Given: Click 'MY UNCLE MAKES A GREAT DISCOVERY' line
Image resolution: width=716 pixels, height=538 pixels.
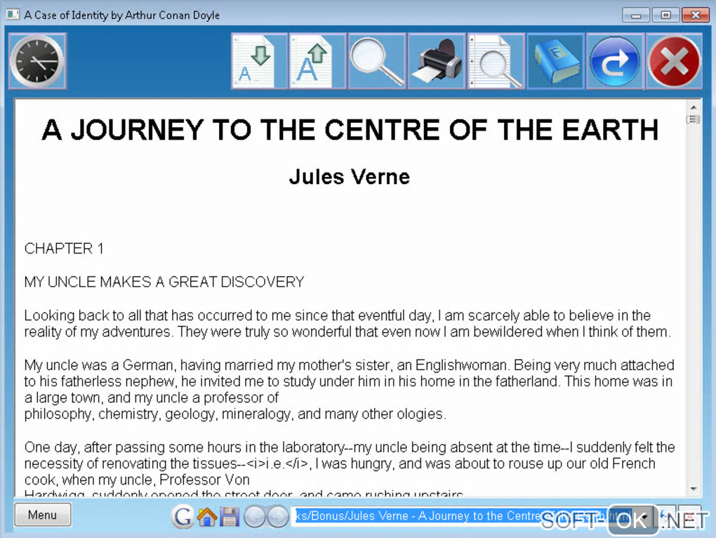Looking at the screenshot, I should click(x=164, y=282).
